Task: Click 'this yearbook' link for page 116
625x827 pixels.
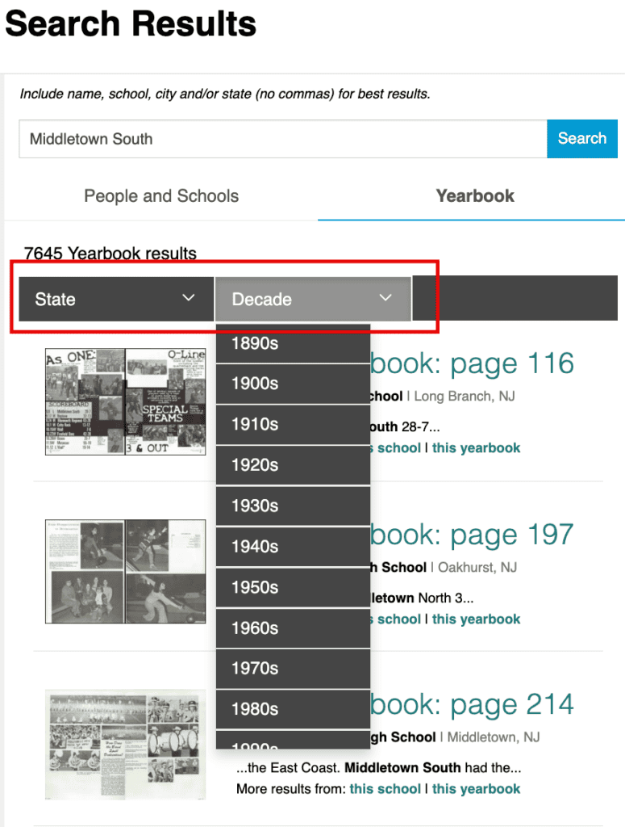Action: 476,447
